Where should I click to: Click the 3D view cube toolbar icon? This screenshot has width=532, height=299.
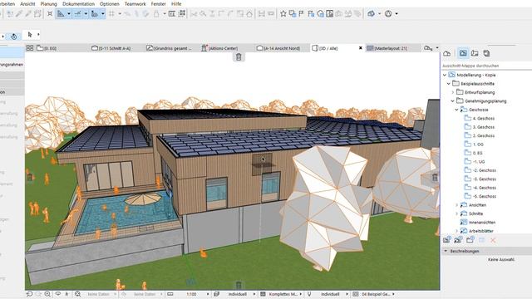coord(372,14)
